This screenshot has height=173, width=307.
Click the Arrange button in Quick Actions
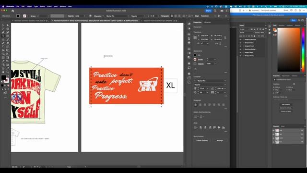tap(220, 141)
